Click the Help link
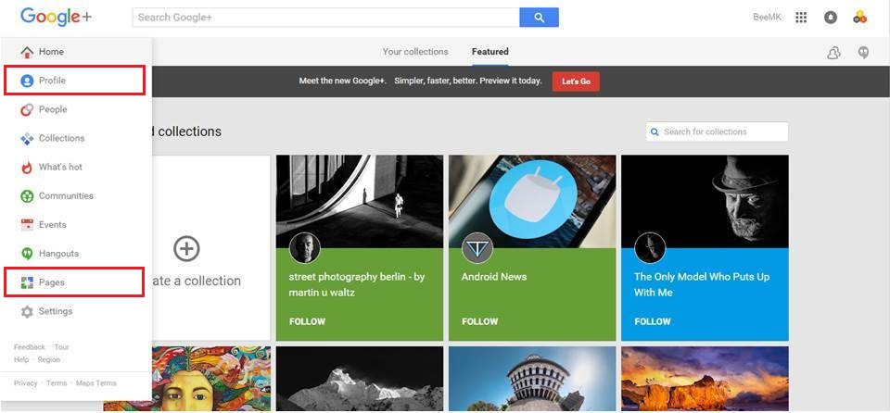The width and height of the screenshot is (890, 413). pos(21,359)
